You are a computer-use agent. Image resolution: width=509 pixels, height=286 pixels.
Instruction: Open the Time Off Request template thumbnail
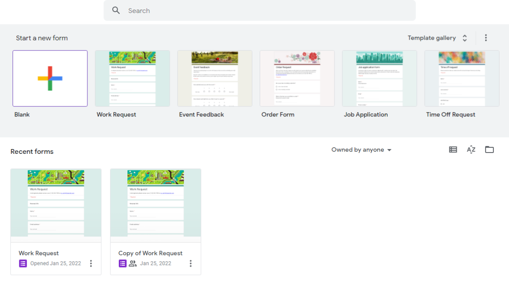pyautogui.click(x=462, y=78)
